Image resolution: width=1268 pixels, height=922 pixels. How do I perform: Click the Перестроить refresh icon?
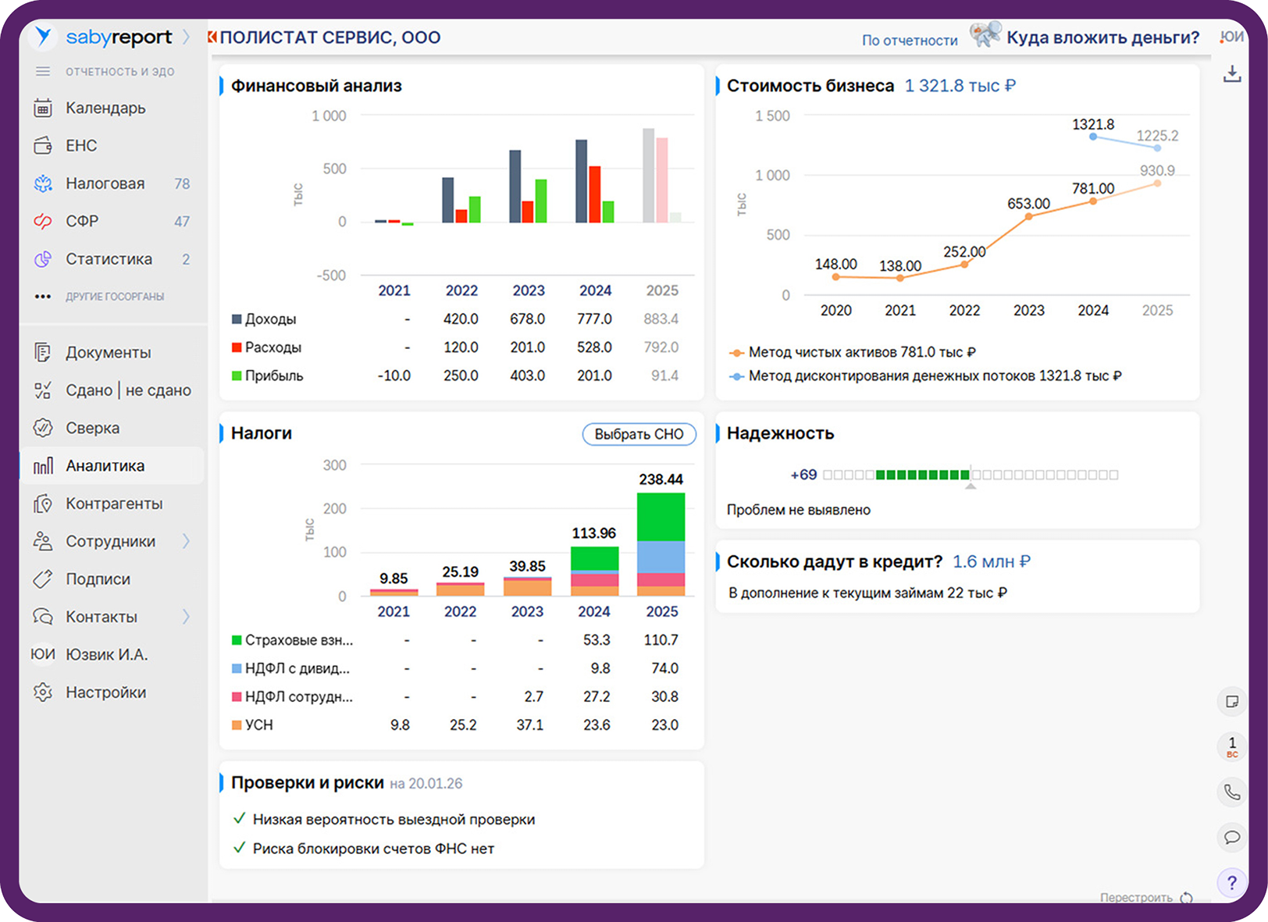pos(1186,898)
